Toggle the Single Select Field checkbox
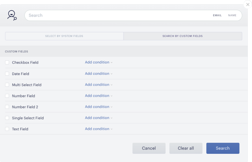Screen dimensions: 252x162 point(7,118)
